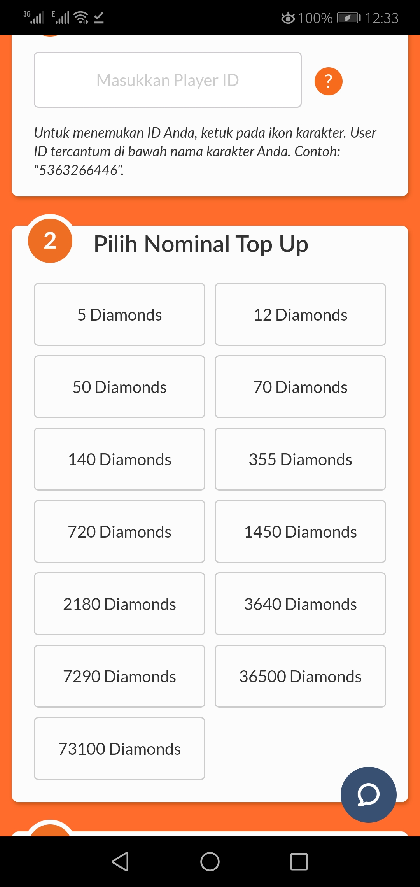This screenshot has height=887, width=420.
Task: Open the recent apps square button
Action: [299, 861]
